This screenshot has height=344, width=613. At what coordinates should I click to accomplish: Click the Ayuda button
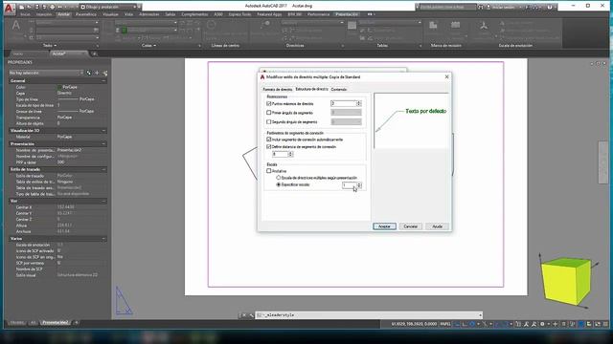tap(437, 226)
